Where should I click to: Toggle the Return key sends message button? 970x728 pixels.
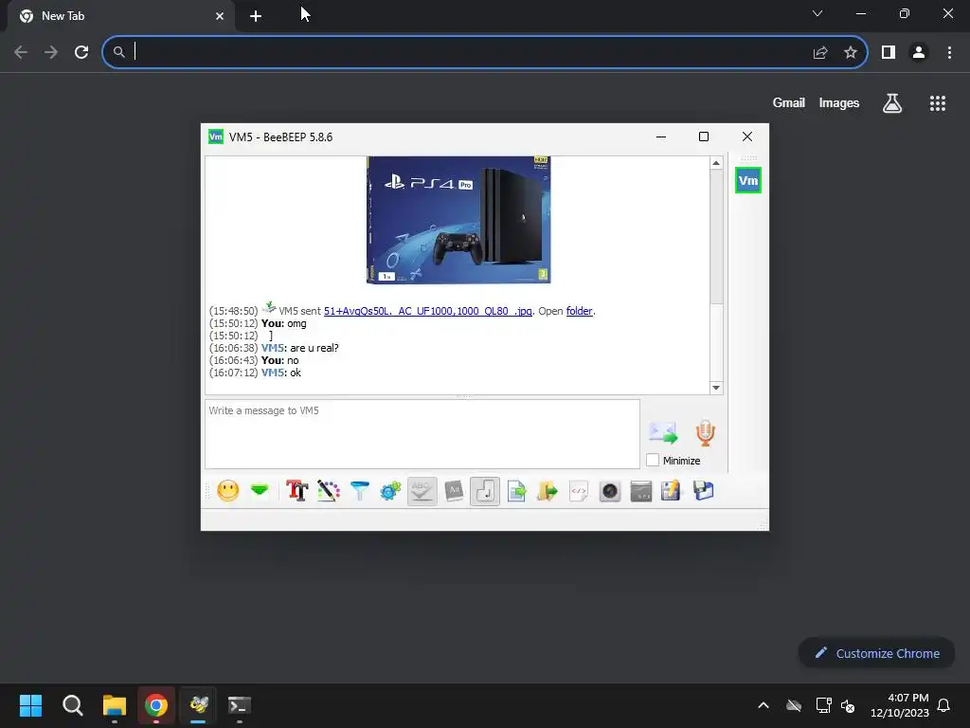[485, 491]
